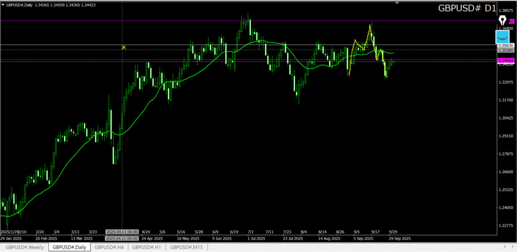
Task: Open the GBPUSD#,H1 chart tab
Action: pyautogui.click(x=147, y=247)
